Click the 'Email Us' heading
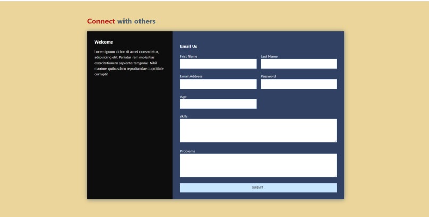The width and height of the screenshot is (429, 217). [x=188, y=46]
